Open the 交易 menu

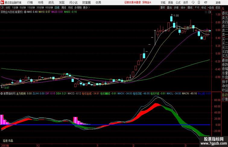click(x=98, y=2)
